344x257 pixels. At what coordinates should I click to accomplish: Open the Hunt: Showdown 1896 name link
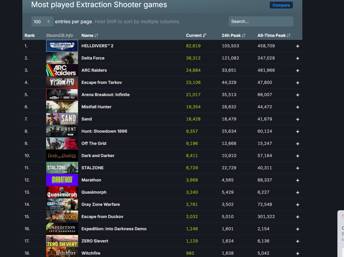coord(104,131)
